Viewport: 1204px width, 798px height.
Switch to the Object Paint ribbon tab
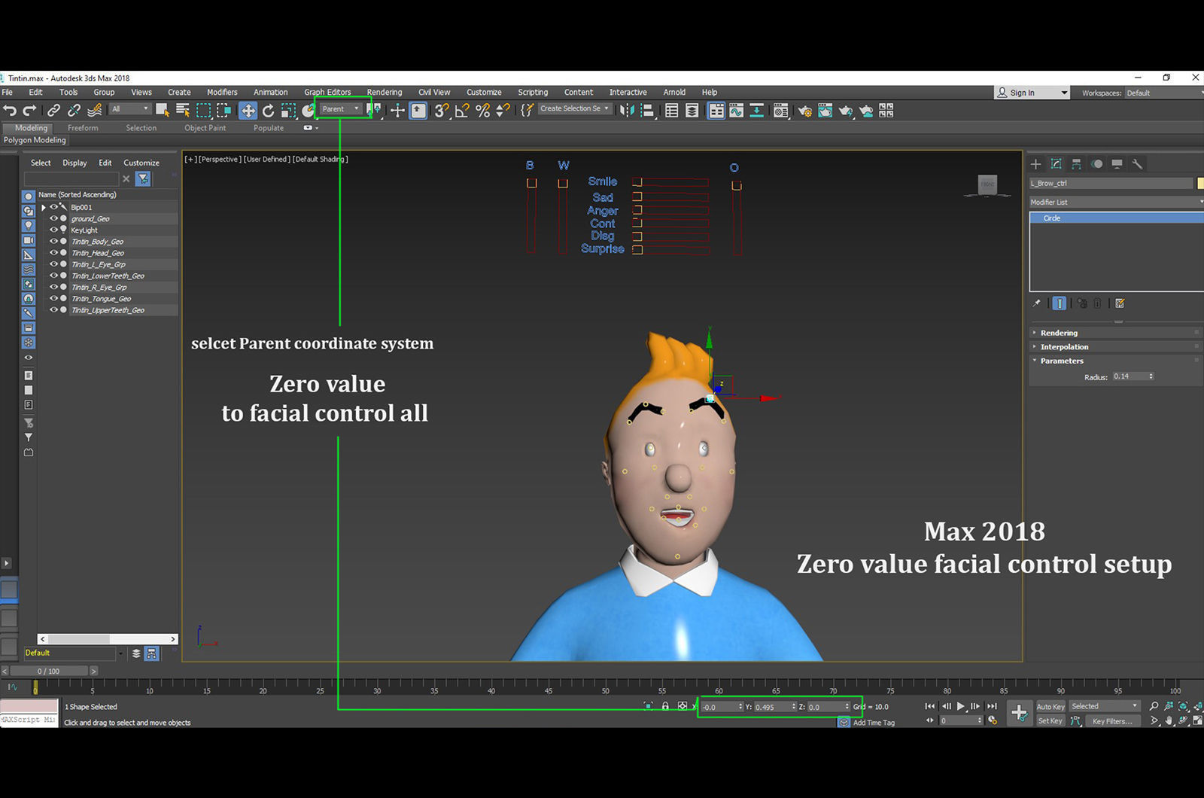click(205, 128)
